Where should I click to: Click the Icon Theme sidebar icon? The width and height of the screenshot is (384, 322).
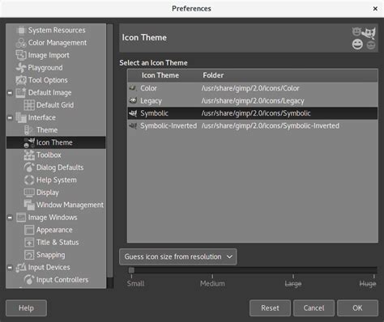point(29,142)
